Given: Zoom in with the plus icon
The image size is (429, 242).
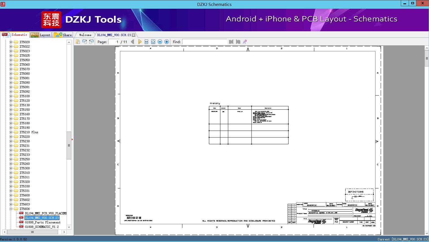Looking at the screenshot, I should (167, 42).
